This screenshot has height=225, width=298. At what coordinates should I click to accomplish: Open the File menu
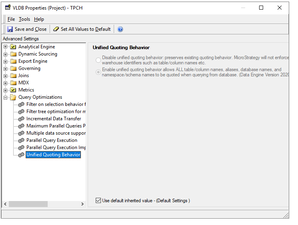[x=11, y=19]
